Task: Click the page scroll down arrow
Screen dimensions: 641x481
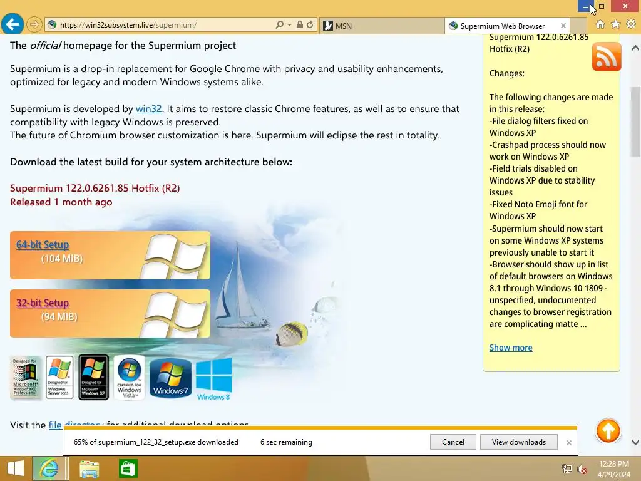Action: pos(635,442)
